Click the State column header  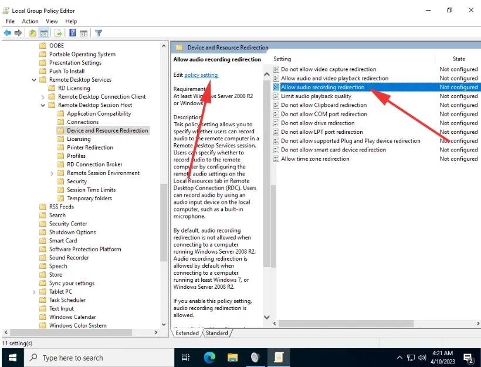coord(459,59)
